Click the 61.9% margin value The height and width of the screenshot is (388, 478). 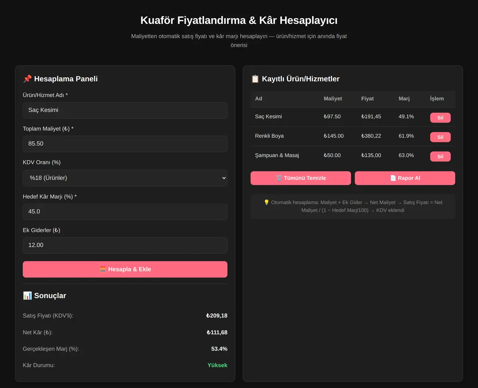(x=406, y=136)
